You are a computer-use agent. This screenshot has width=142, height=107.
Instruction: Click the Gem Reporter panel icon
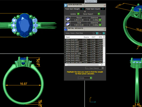pos(66,5)
